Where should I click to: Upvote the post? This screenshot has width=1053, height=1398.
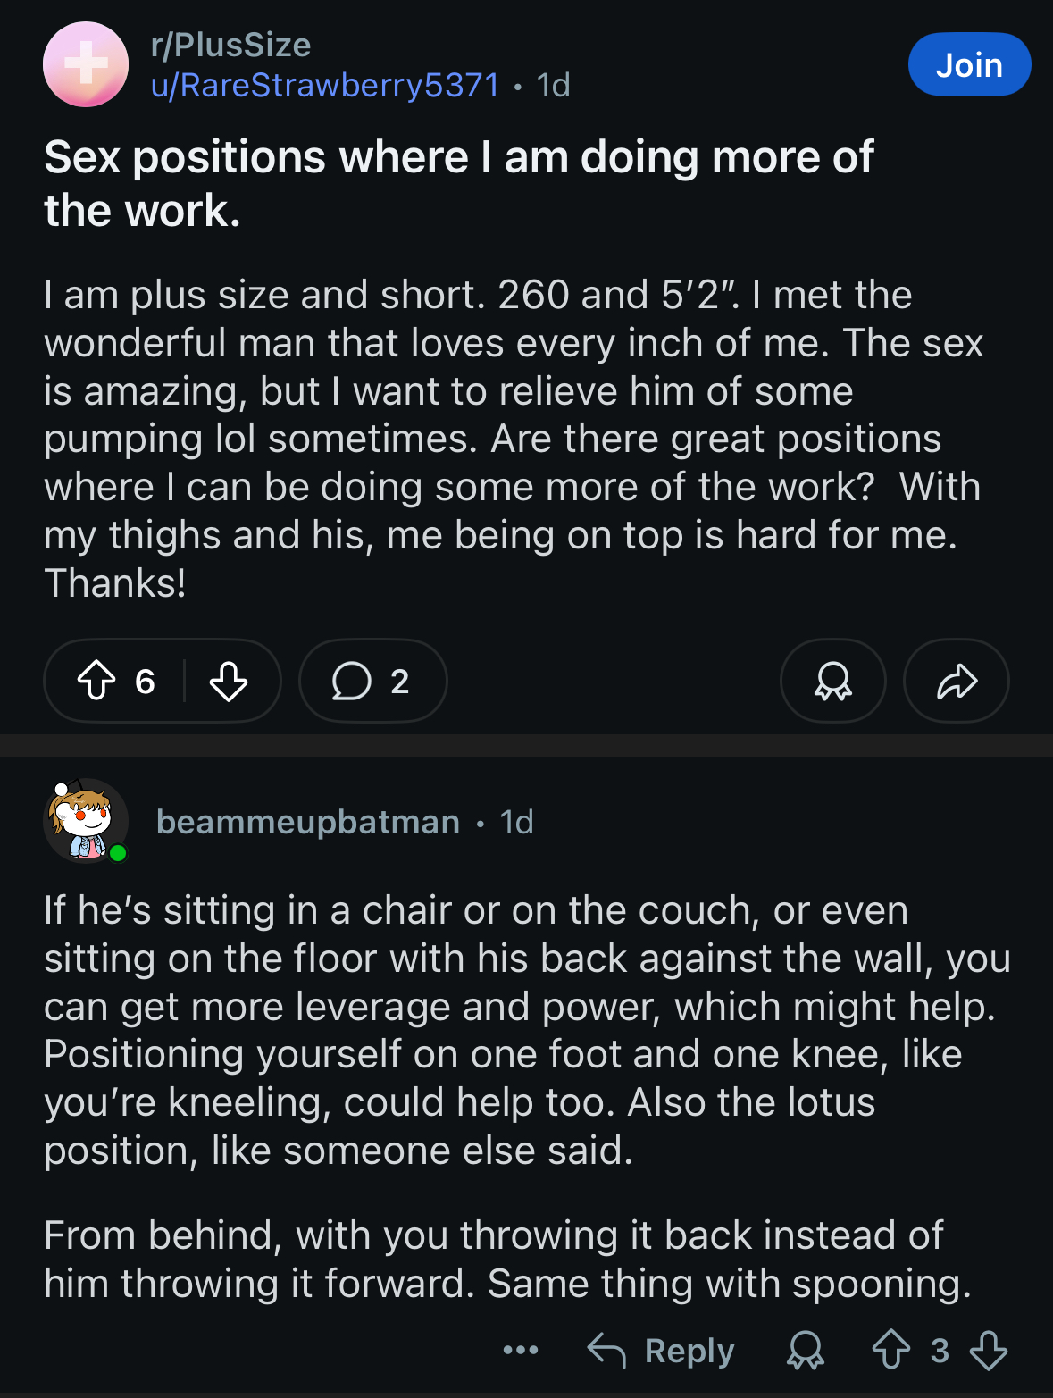[x=96, y=681]
